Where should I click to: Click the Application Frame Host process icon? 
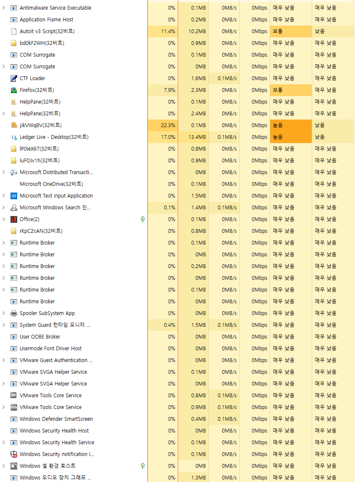click(13, 20)
